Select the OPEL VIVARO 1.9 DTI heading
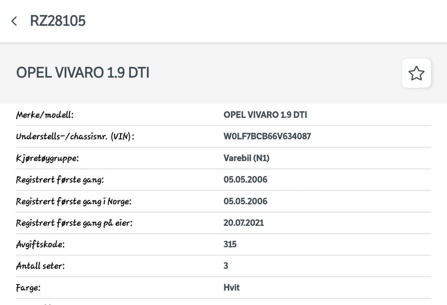 click(83, 72)
